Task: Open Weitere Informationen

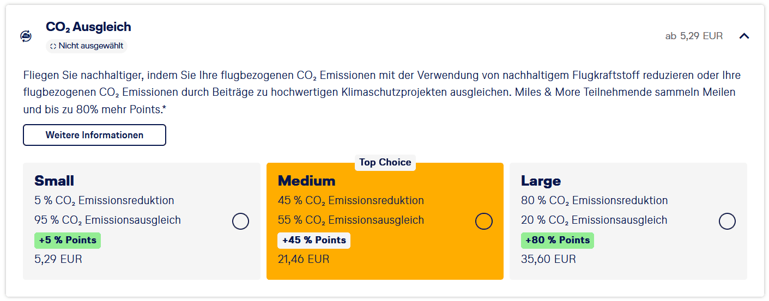Action: (94, 135)
